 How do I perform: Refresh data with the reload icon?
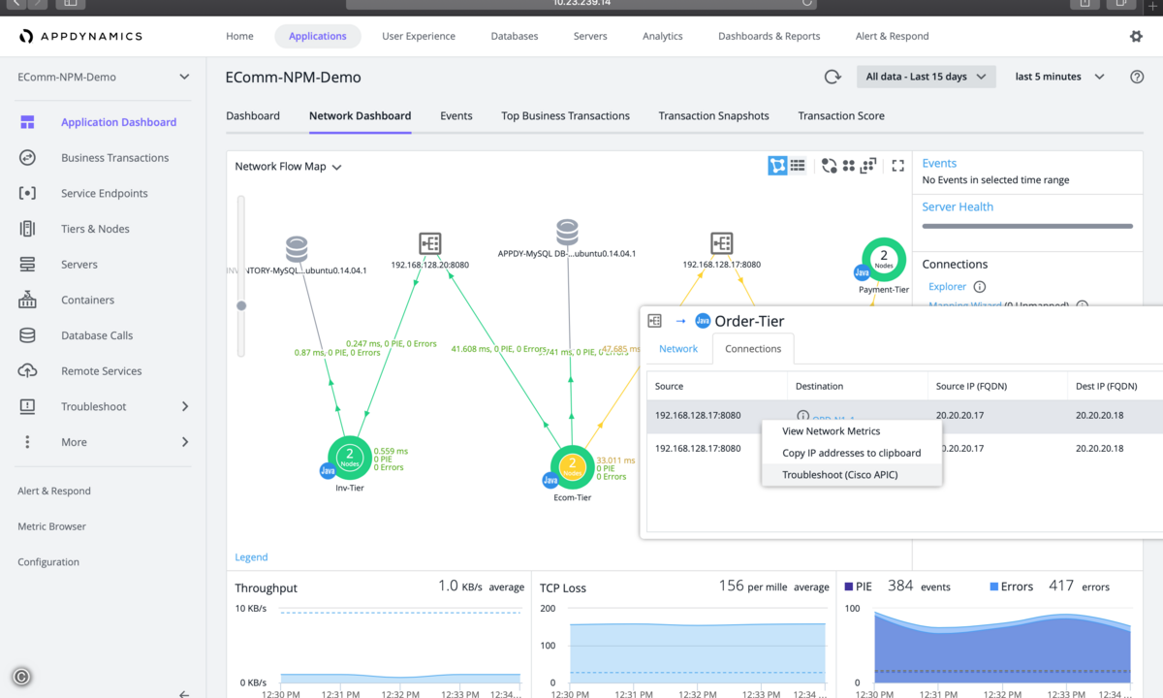(x=832, y=77)
